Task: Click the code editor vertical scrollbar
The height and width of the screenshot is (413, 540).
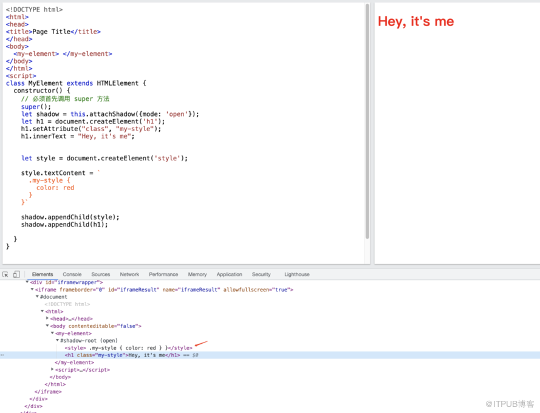Action: [x=367, y=121]
